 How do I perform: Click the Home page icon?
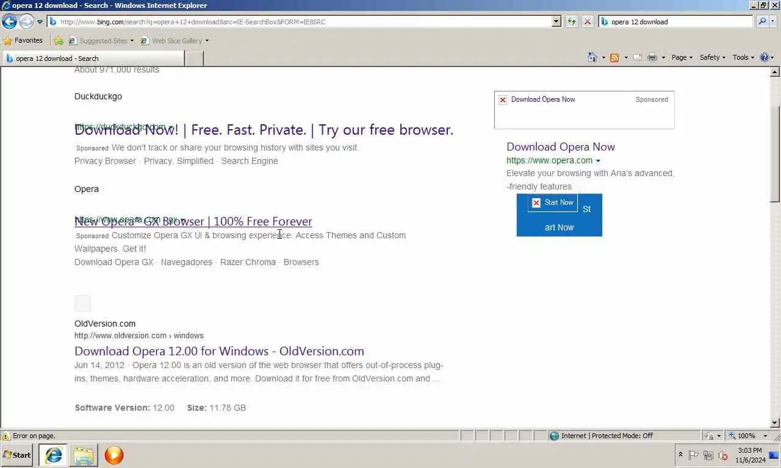[x=592, y=57]
